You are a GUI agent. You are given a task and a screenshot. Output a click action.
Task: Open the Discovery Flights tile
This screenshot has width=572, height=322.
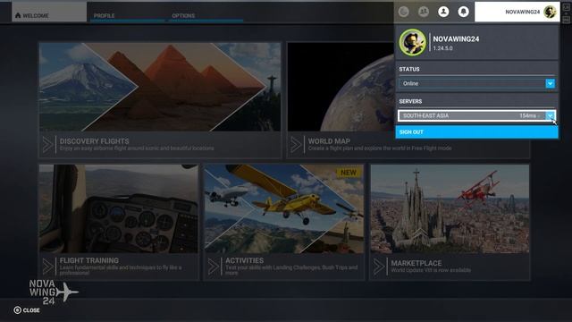[x=160, y=99]
